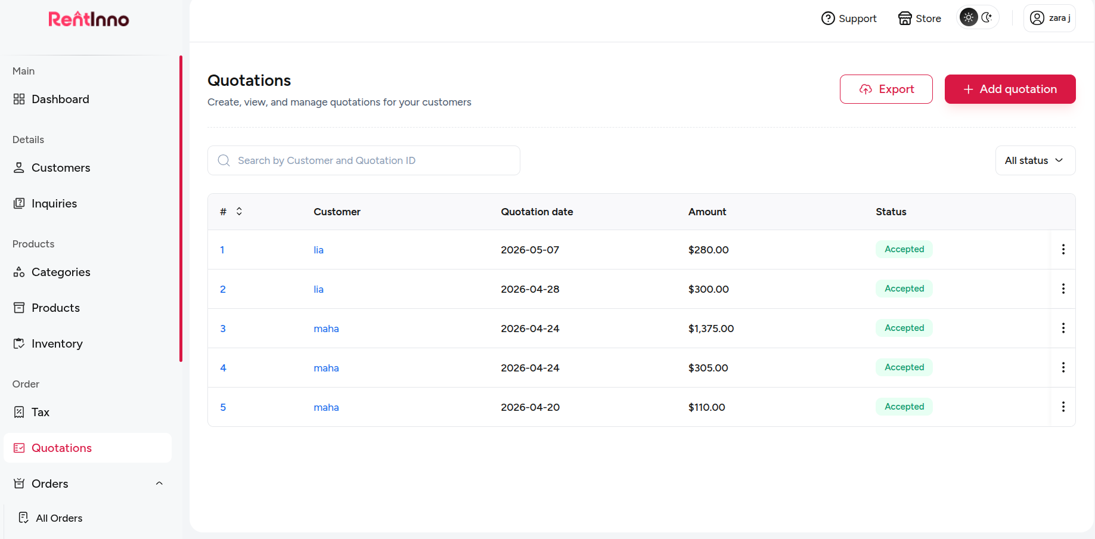Click the Quotation date column header
This screenshot has width=1095, height=539.
(x=537, y=212)
